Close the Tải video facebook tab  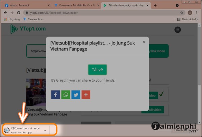pyautogui.click(x=147, y=5)
